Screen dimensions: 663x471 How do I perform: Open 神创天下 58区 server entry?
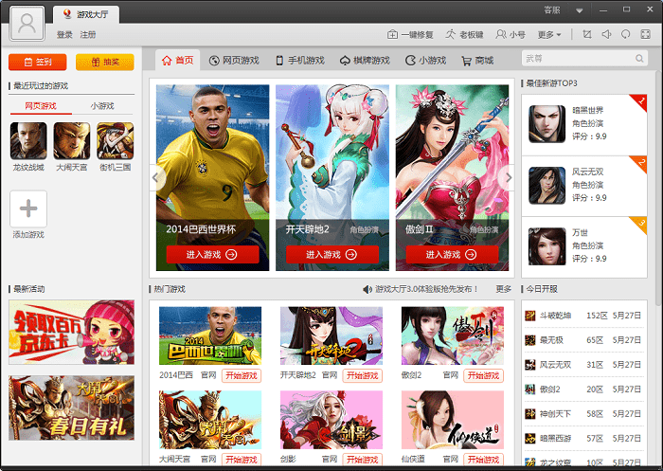583,414
